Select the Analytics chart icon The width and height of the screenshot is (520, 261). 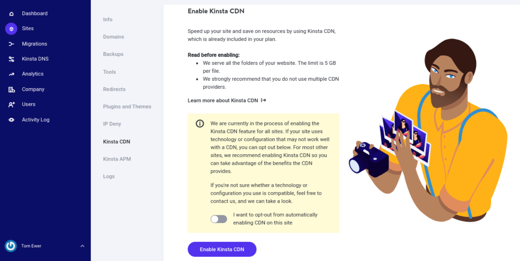(11, 74)
